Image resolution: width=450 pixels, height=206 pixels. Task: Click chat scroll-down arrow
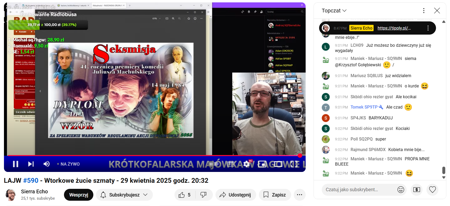(x=444, y=177)
